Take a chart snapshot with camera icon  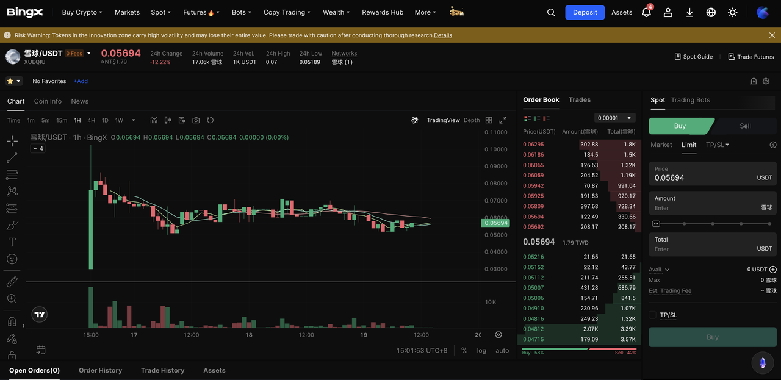196,120
